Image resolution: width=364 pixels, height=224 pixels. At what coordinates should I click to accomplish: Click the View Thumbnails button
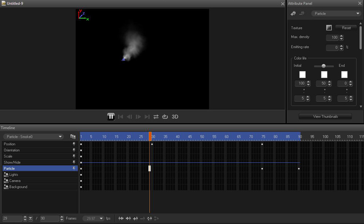pyautogui.click(x=325, y=116)
